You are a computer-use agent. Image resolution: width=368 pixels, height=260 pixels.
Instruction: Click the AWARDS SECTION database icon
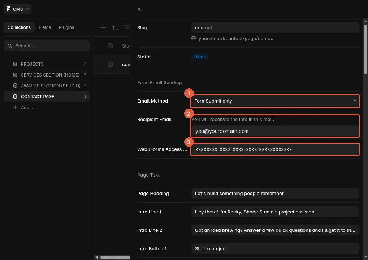15,86
